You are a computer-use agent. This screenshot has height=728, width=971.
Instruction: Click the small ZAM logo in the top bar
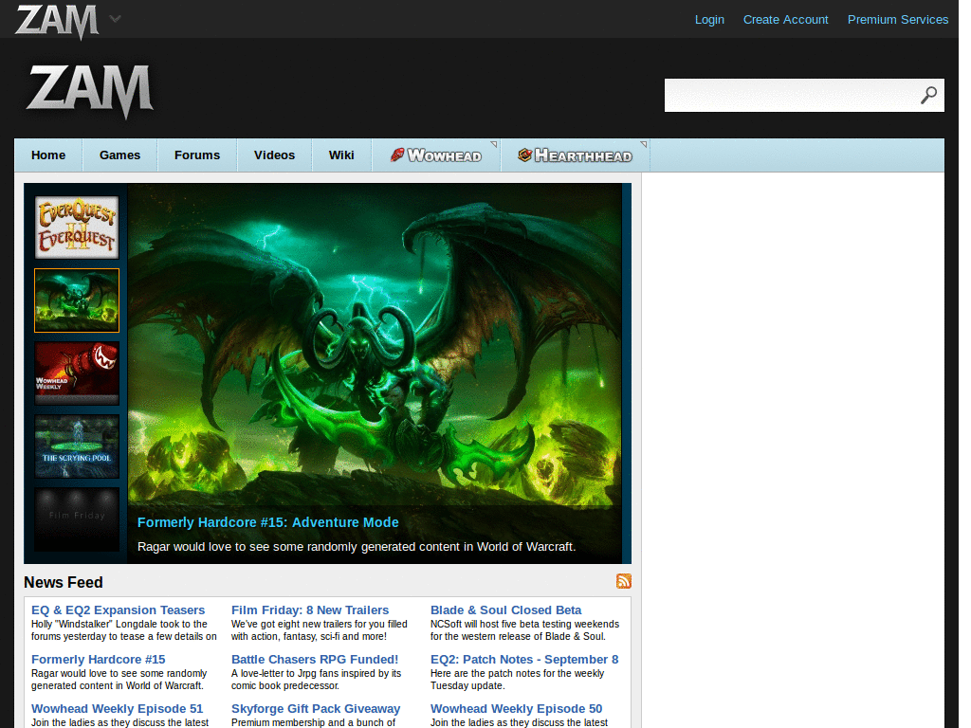(56, 21)
